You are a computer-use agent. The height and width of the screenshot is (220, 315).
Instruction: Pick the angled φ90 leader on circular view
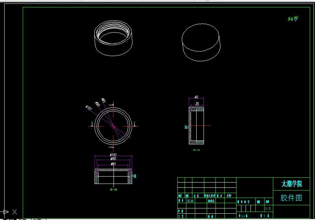click(x=97, y=104)
